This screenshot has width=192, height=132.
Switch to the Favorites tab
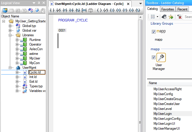[168, 9]
